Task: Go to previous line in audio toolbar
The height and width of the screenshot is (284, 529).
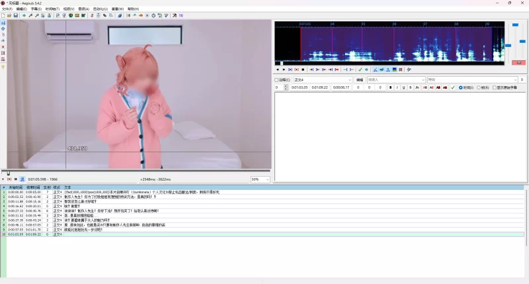Action: 277,70
